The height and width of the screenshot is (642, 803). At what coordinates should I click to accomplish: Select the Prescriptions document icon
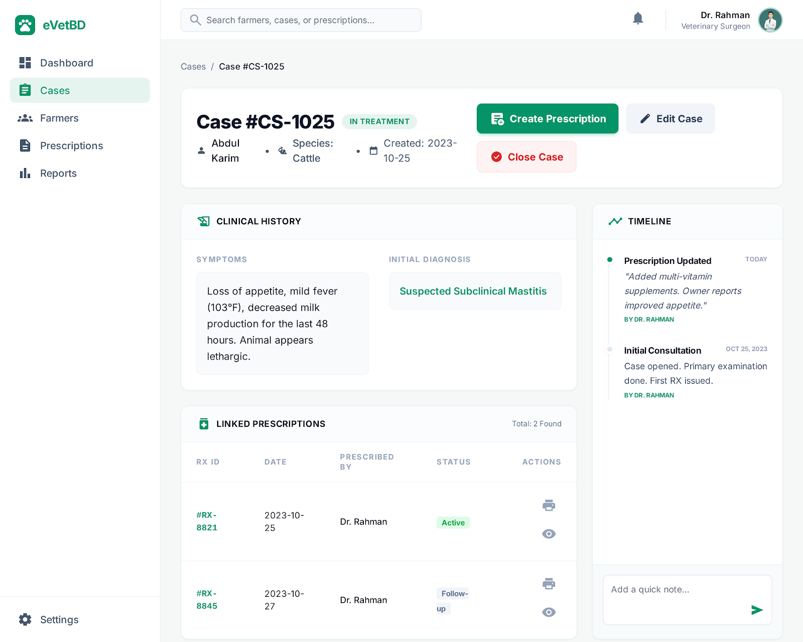tap(25, 145)
